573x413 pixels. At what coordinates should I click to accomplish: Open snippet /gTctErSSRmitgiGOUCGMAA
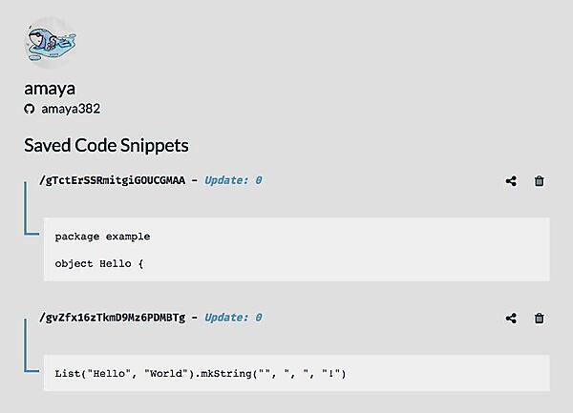click(112, 180)
